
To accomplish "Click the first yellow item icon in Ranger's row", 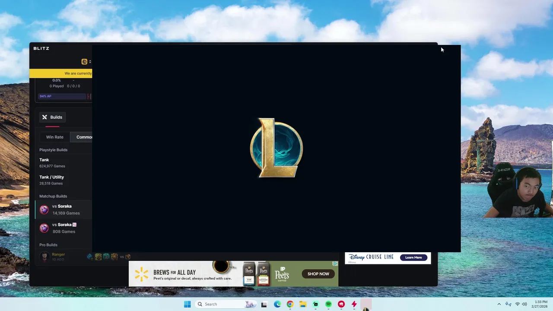I will tap(98, 257).
